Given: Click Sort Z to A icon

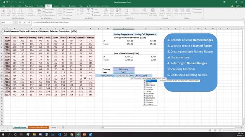Looking at the screenshot, I should (78, 14).
